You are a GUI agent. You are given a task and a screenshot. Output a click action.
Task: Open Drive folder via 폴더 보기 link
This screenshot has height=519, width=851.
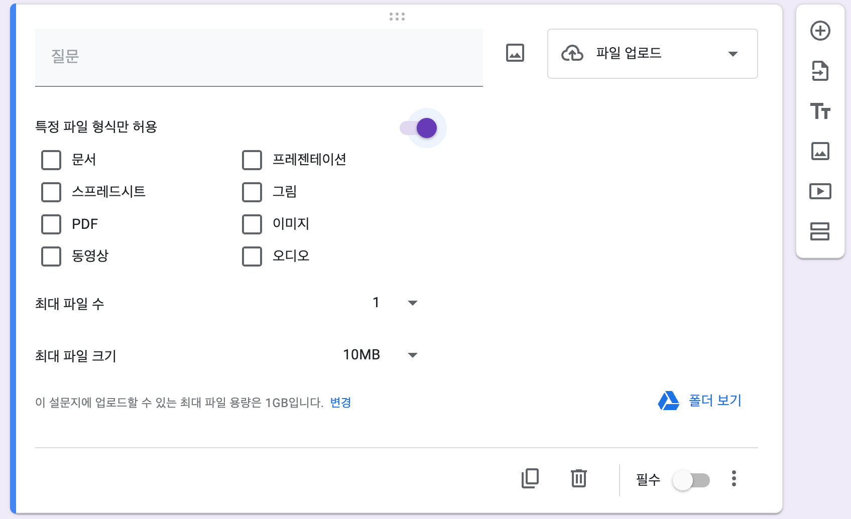pos(714,401)
